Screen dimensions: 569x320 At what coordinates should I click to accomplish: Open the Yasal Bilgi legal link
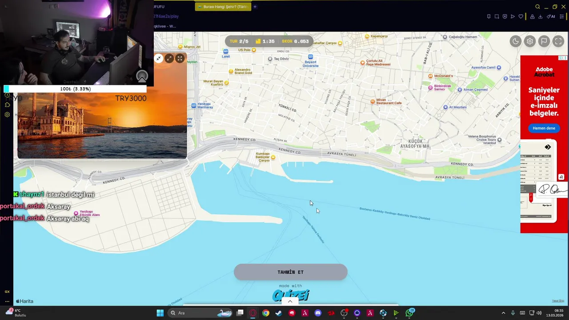pos(558,301)
